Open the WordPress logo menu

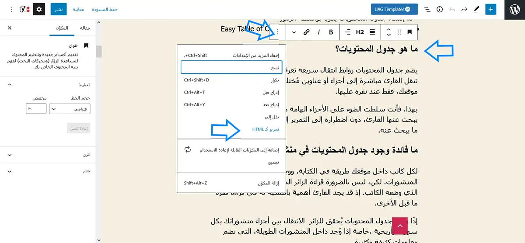pos(514,10)
